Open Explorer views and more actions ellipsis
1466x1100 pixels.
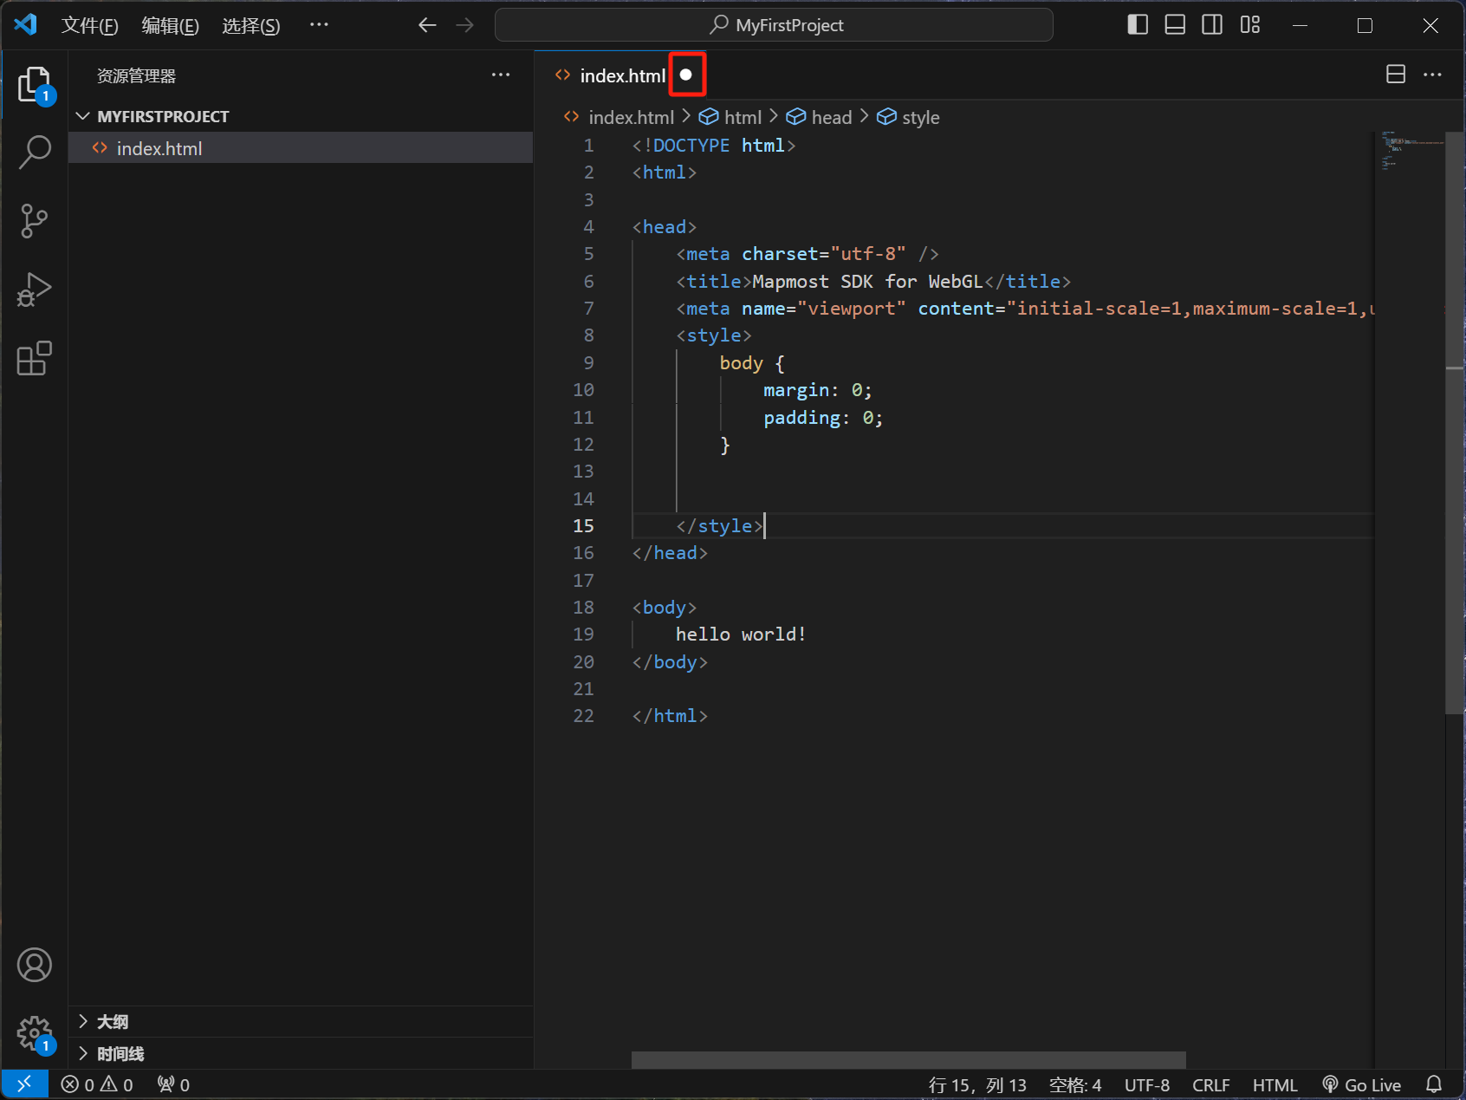coord(501,75)
